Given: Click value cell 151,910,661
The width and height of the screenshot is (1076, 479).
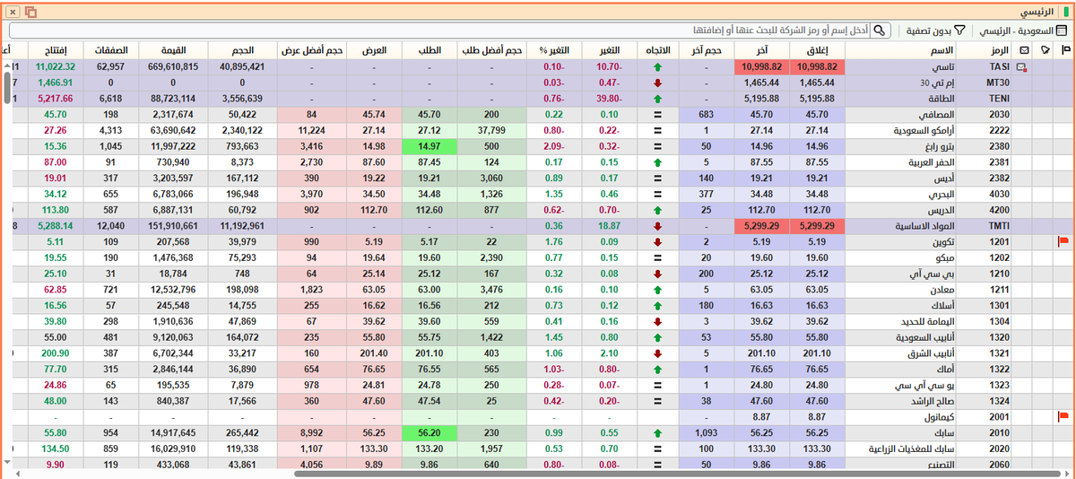Looking at the screenshot, I should tap(173, 226).
